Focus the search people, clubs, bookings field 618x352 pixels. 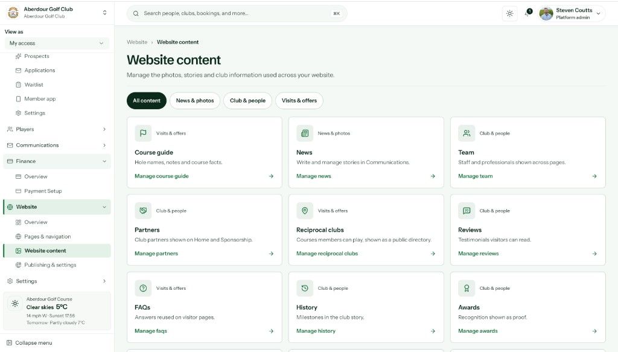[x=237, y=13]
